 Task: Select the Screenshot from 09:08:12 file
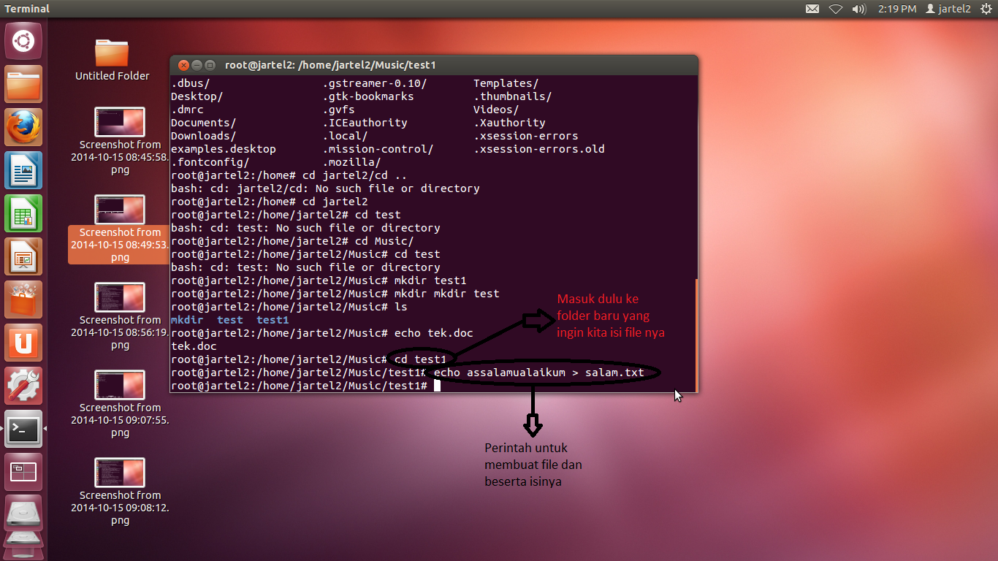120,492
